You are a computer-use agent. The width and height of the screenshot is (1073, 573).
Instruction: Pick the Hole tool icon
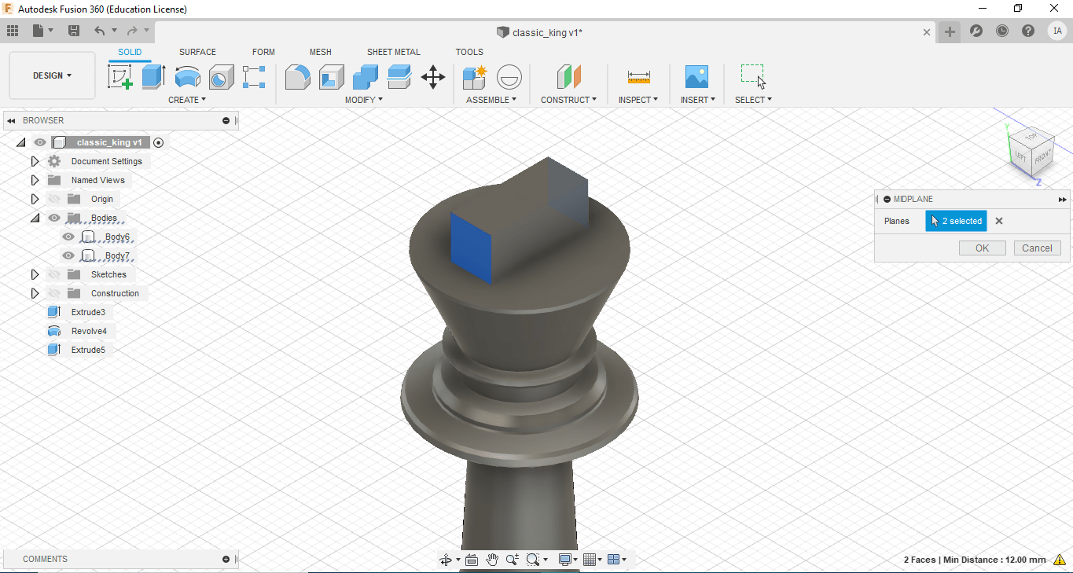coord(221,77)
